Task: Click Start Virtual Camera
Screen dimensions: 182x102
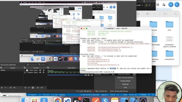Action: [x=125, y=78]
